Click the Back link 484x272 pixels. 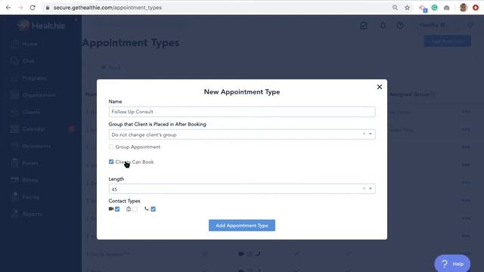pos(111,67)
